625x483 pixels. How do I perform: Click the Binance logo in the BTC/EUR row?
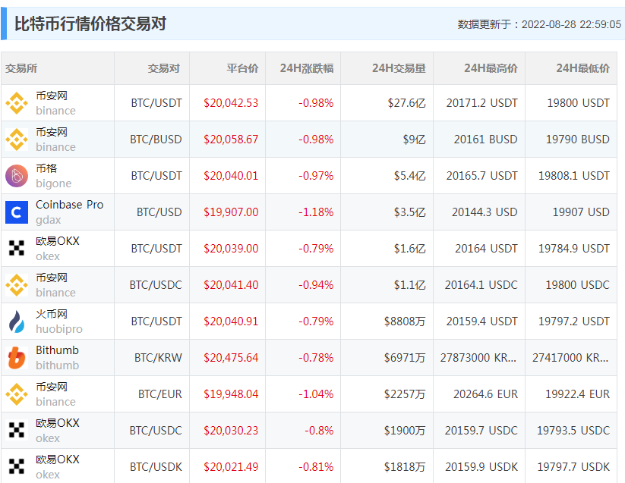pos(17,394)
